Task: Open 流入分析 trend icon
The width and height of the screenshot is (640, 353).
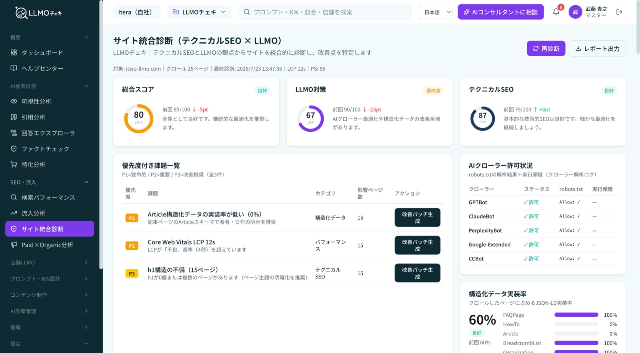Action: pyautogui.click(x=14, y=213)
